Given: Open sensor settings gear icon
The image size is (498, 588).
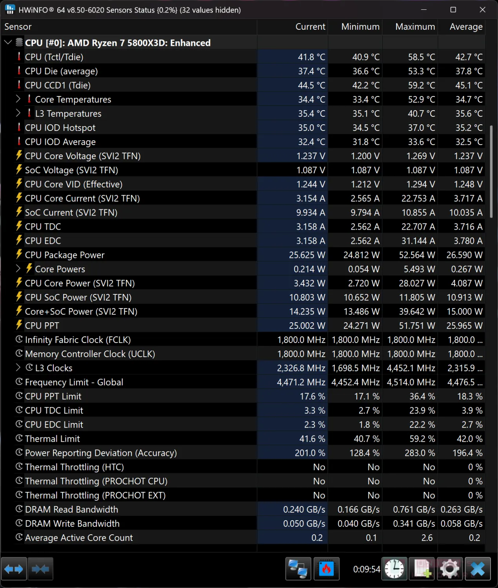Looking at the screenshot, I should point(449,569).
